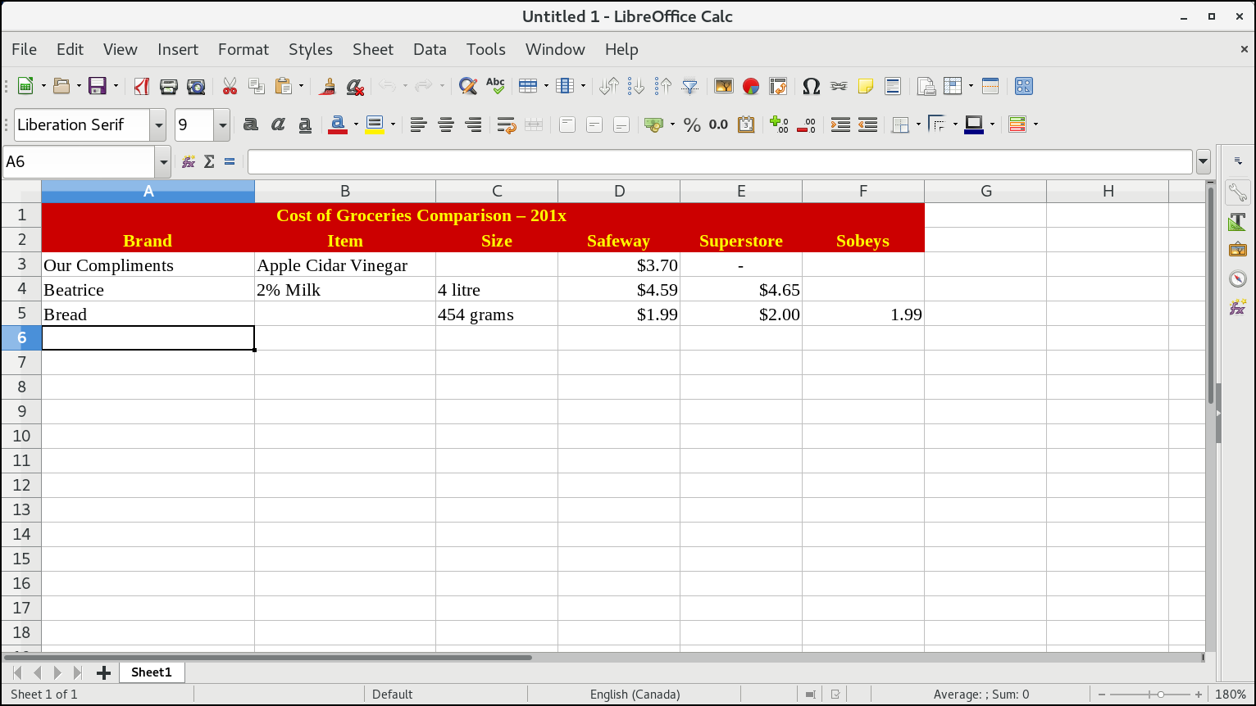Open the Data menu

pos(430,49)
